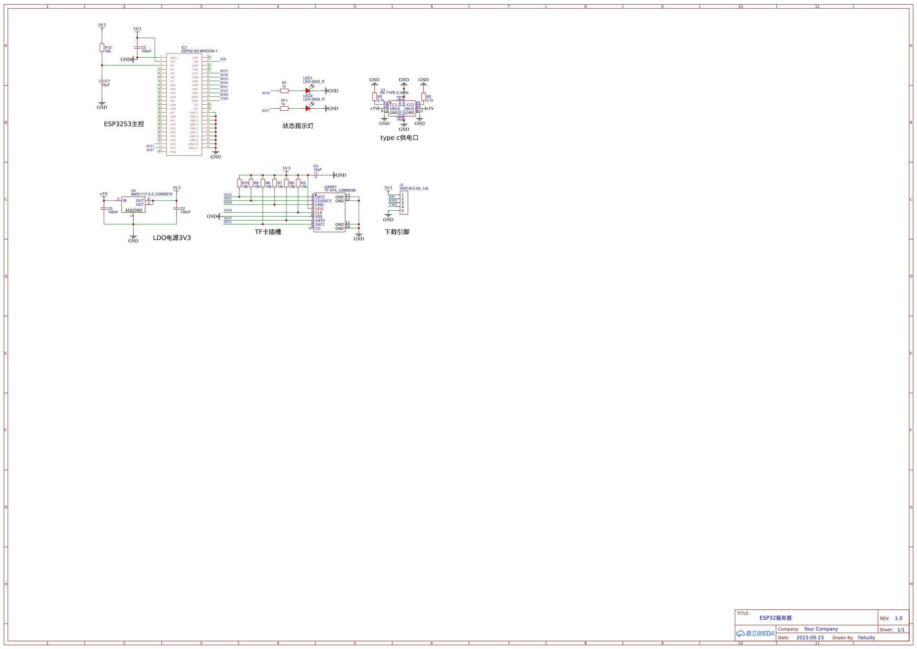Select capacitor C5 100nF symbol
The height and width of the screenshot is (649, 917).
point(104,209)
